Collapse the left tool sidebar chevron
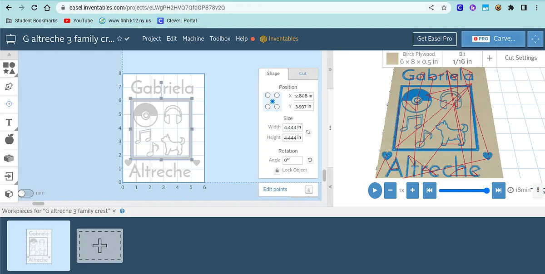This screenshot has width=545, height=274. [x=9, y=54]
